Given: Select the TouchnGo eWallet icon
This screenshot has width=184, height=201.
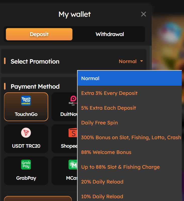Looking at the screenshot, I should 26,101.
